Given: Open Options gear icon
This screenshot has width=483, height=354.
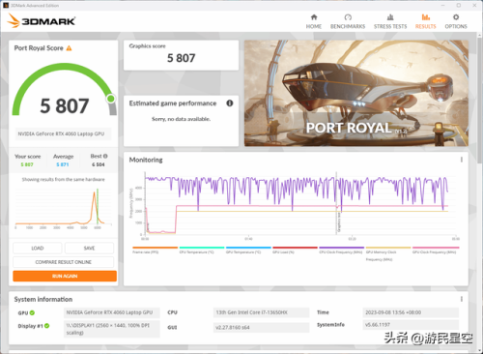Looking at the screenshot, I should point(456,17).
